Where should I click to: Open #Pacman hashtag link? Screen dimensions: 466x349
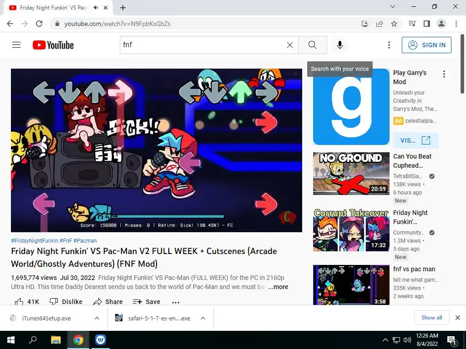85,241
